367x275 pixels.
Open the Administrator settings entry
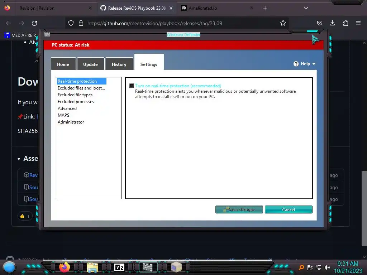71,122
